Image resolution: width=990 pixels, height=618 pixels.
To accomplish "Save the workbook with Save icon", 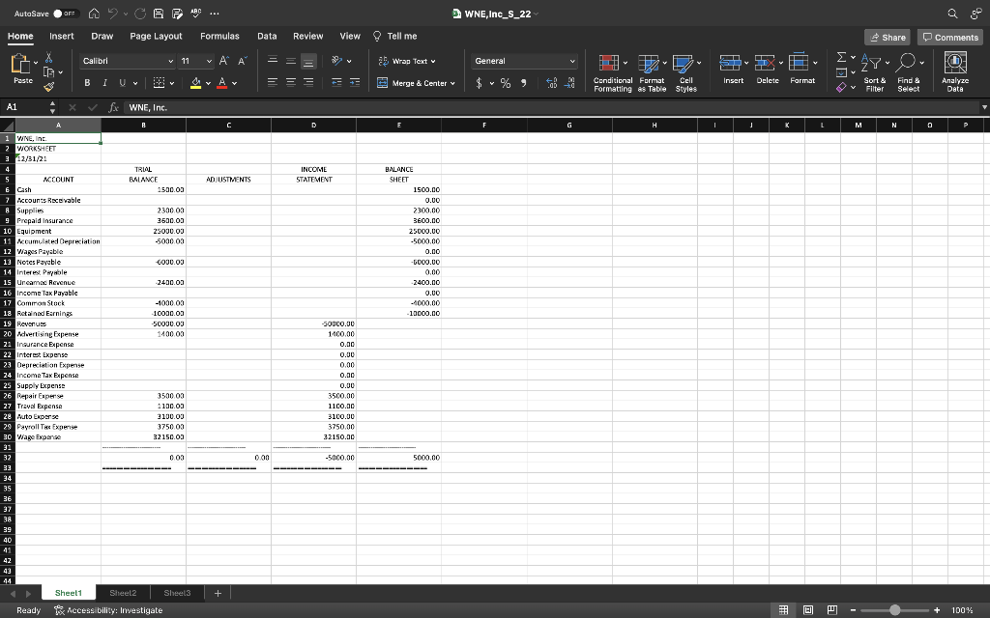I will tap(159, 14).
